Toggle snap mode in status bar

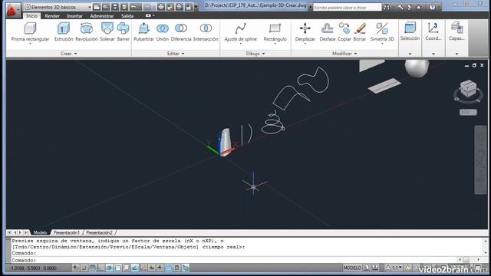(84, 268)
